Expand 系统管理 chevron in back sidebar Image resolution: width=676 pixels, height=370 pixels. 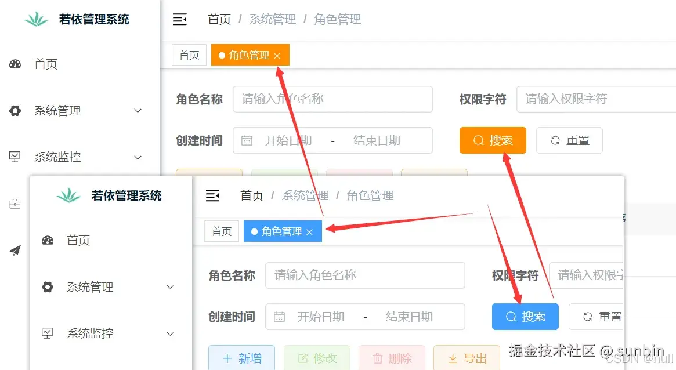pyautogui.click(x=138, y=111)
